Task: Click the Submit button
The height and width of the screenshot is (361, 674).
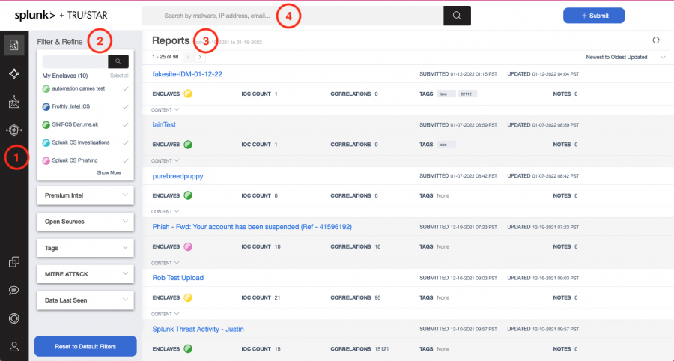Action: click(594, 16)
